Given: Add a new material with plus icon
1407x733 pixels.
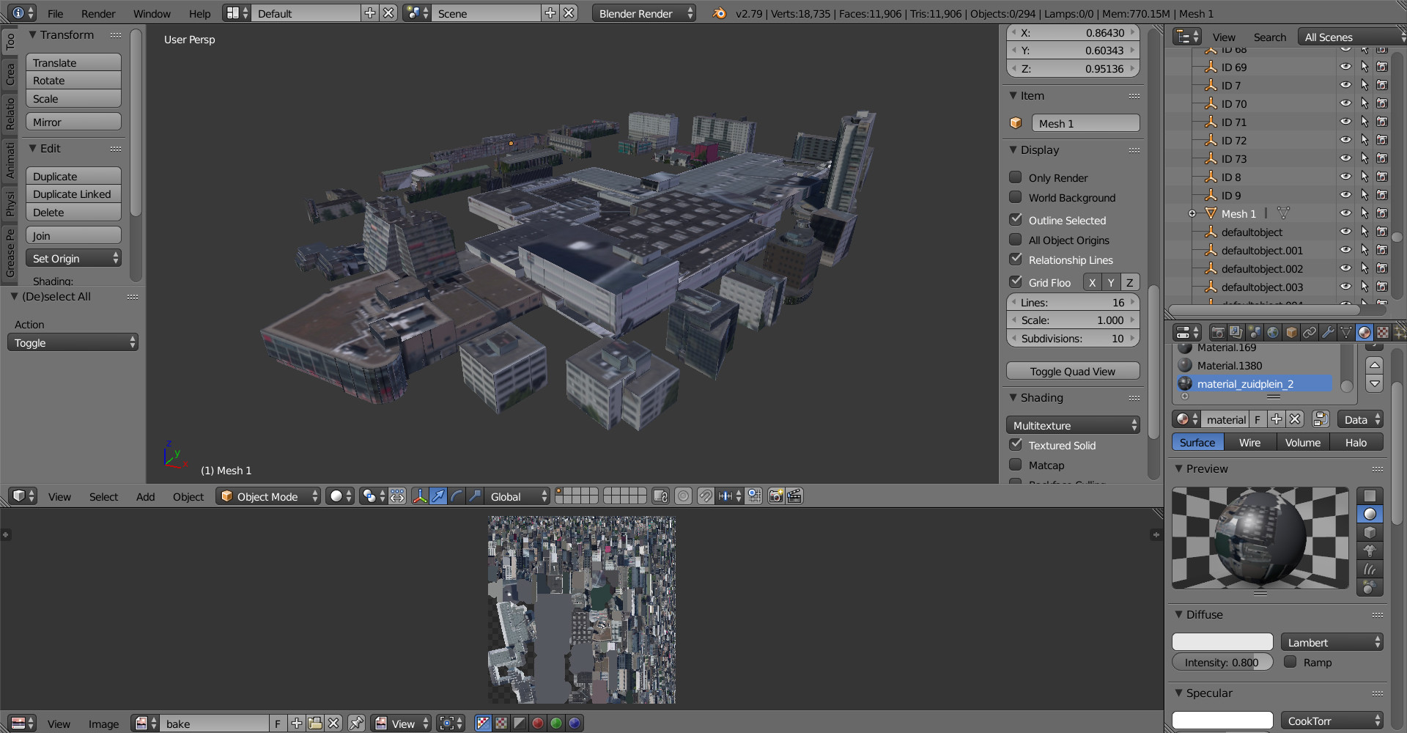Looking at the screenshot, I should [1277, 419].
